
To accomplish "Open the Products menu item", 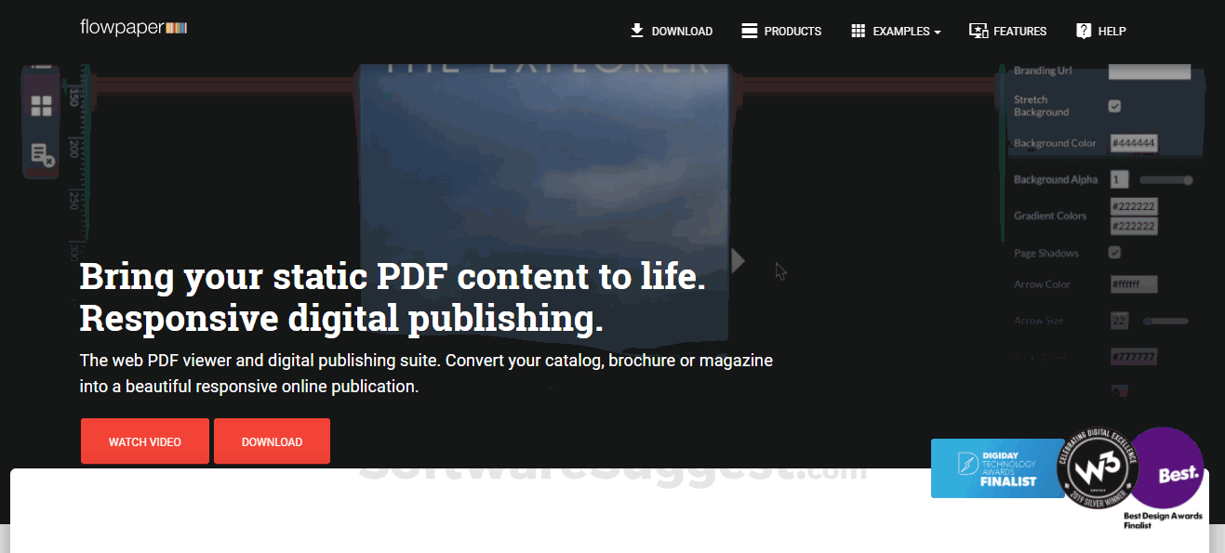I will 792,32.
